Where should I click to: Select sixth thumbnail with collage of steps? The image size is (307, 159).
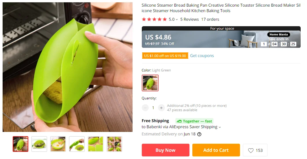(x=114, y=144)
